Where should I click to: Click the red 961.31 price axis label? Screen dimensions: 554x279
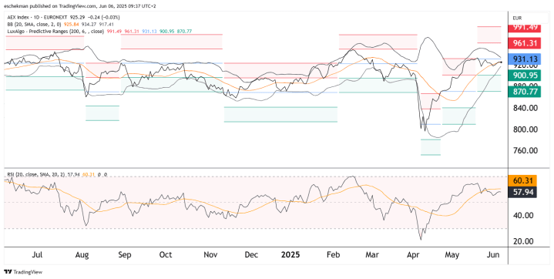pyautogui.click(x=524, y=43)
